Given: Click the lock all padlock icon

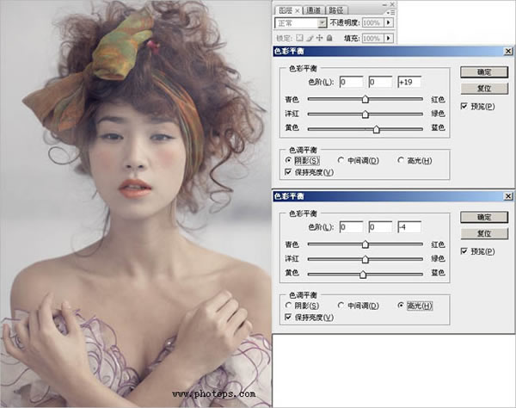Looking at the screenshot, I should pos(329,39).
